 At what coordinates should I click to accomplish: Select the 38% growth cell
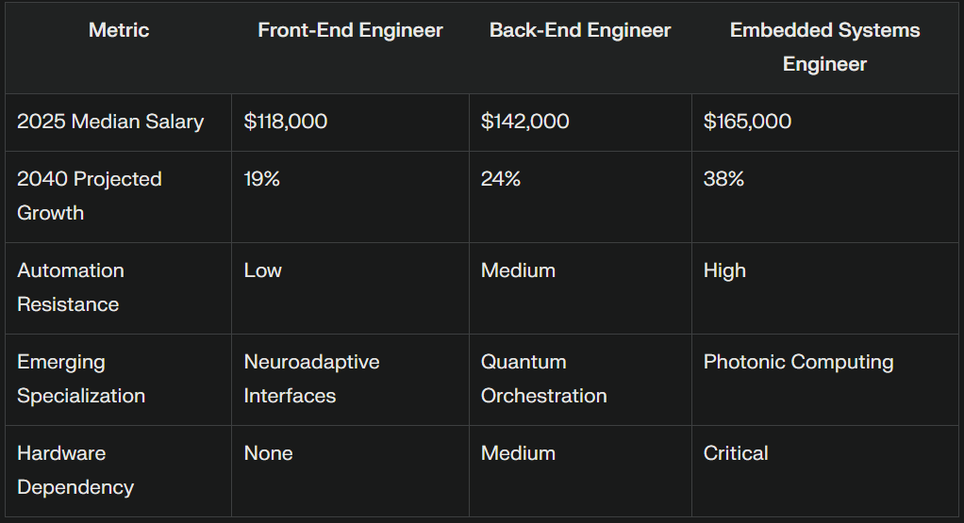pyautogui.click(x=723, y=179)
